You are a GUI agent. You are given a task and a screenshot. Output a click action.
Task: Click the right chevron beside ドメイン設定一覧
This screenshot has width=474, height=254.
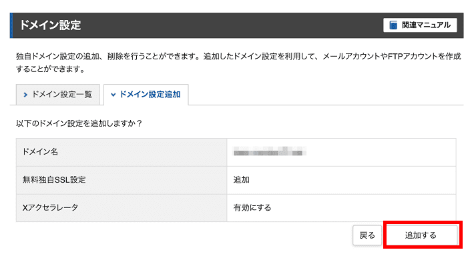tap(25, 95)
